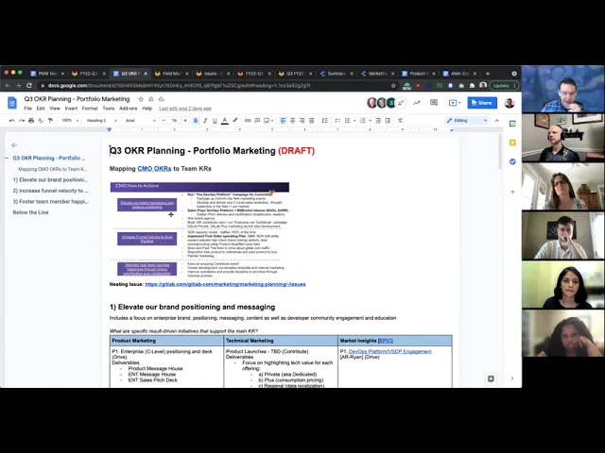Toggle Italic formatting

pos(205,121)
